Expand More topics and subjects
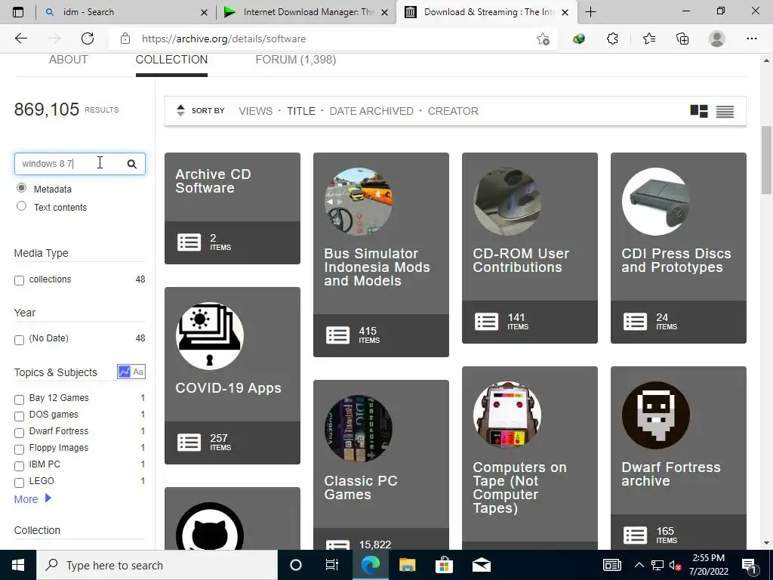The image size is (773, 580). 32,498
